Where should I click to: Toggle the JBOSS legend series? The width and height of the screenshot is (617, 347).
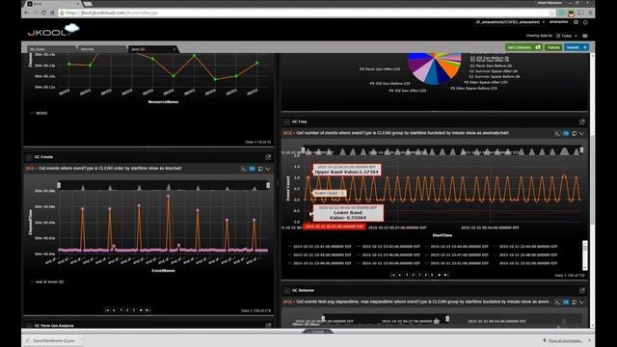[39, 113]
